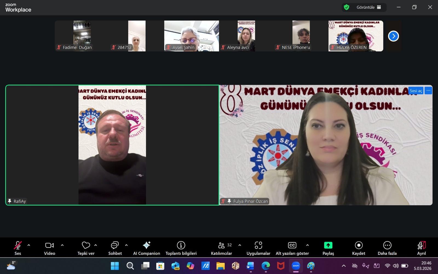The height and width of the screenshot is (274, 438).
Task: Click Sesi aç on Fulya's video
Action: 416,91
